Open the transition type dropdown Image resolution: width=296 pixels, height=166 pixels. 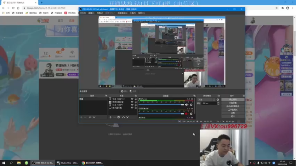pos(206,100)
